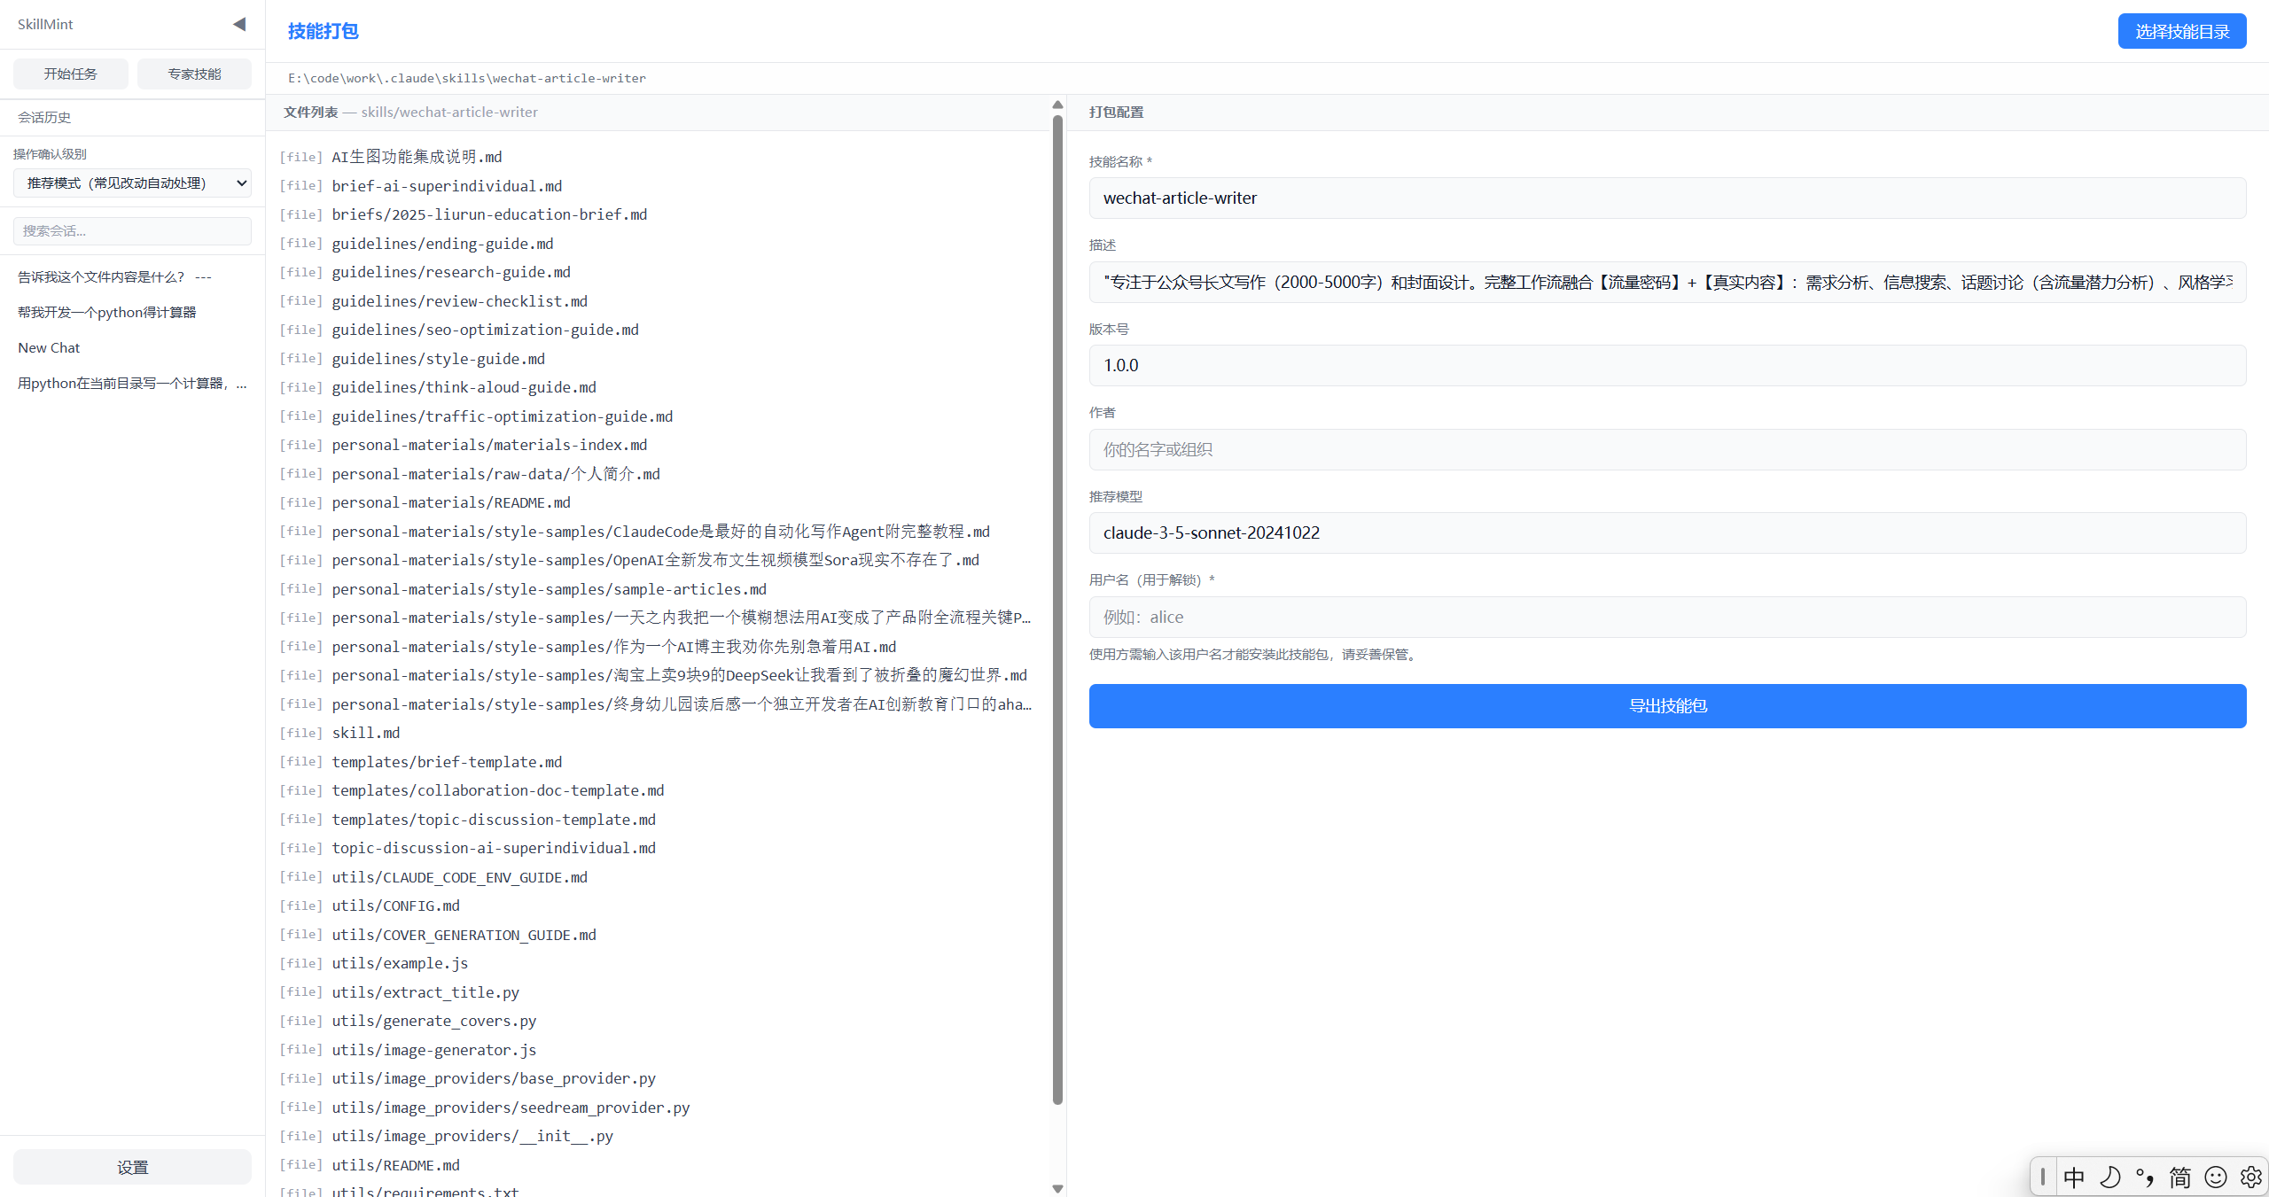Open IME emoji smiley icon
This screenshot has height=1197, width=2269.
coord(2216,1177)
